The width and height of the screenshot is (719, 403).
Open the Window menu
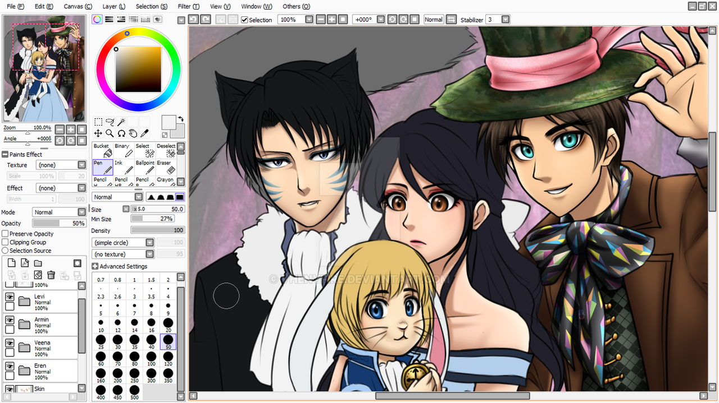click(257, 6)
